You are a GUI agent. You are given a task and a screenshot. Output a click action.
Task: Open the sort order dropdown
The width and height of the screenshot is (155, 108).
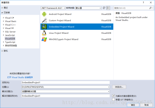(88, 8)
